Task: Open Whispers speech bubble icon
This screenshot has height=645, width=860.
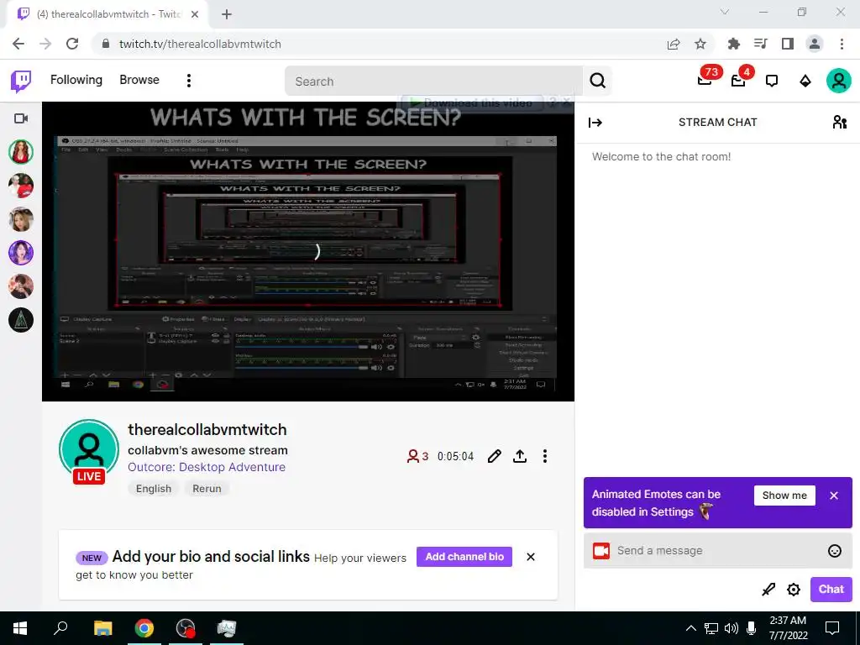Action: click(772, 81)
